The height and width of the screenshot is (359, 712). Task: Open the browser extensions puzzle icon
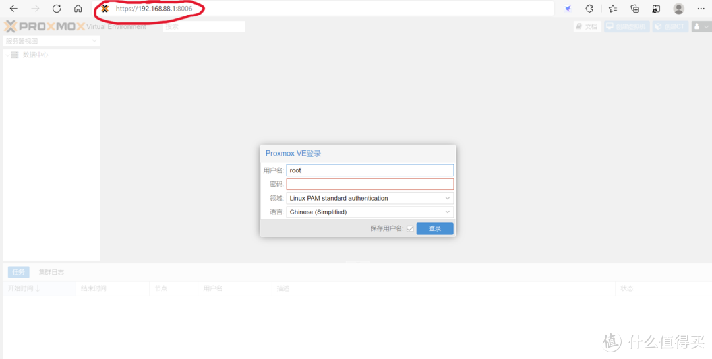tap(589, 9)
